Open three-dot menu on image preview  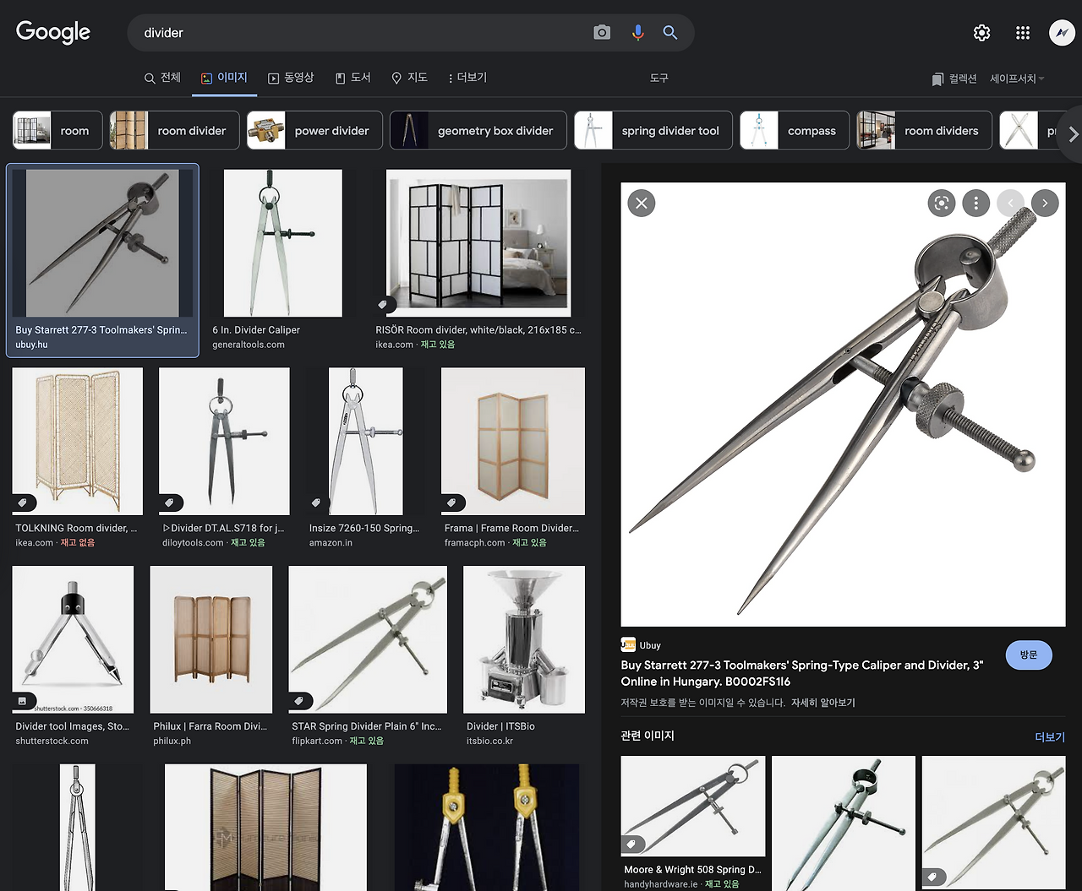[x=976, y=203]
